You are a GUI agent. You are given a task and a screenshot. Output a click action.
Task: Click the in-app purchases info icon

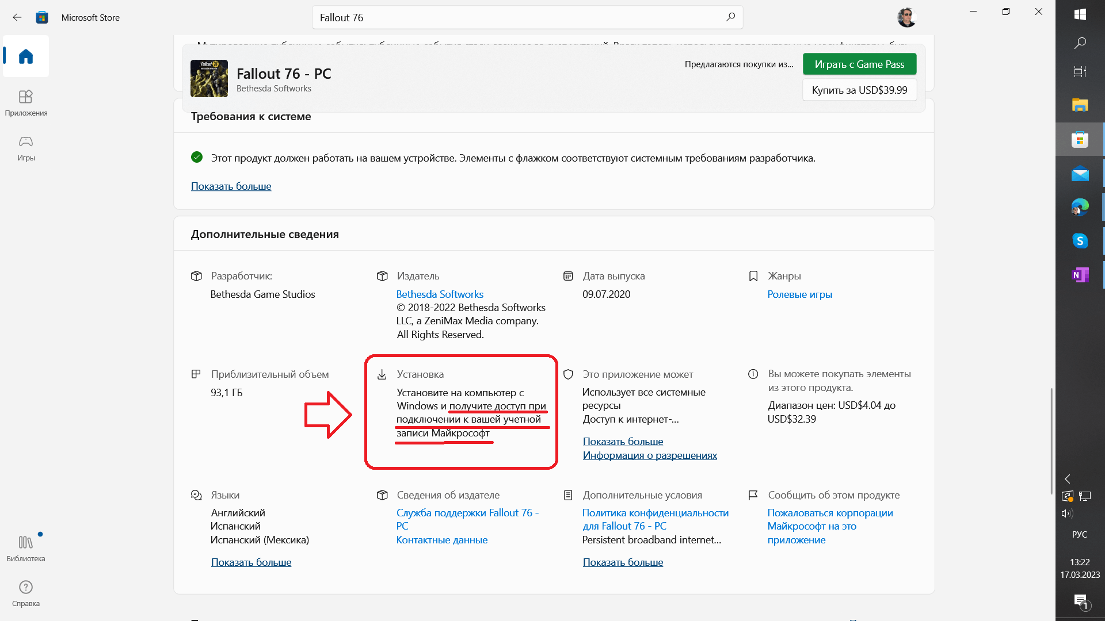pos(753,374)
